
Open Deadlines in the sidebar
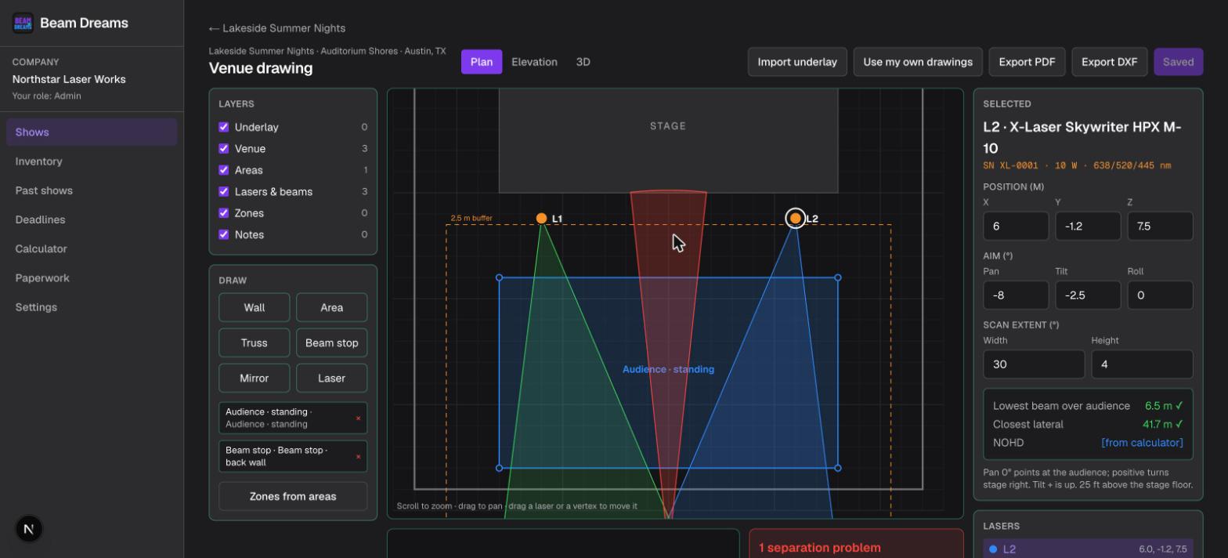pos(92,219)
